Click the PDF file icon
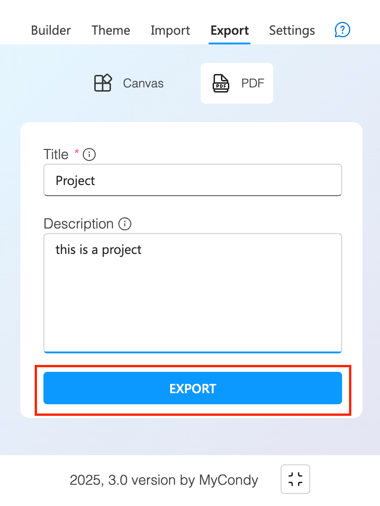380x506 pixels. coord(221,83)
